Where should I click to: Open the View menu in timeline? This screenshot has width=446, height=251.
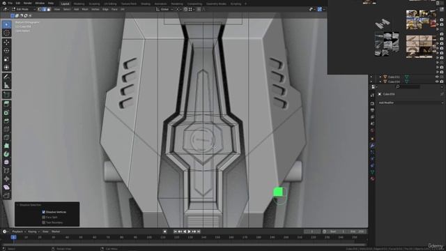pyautogui.click(x=45, y=231)
